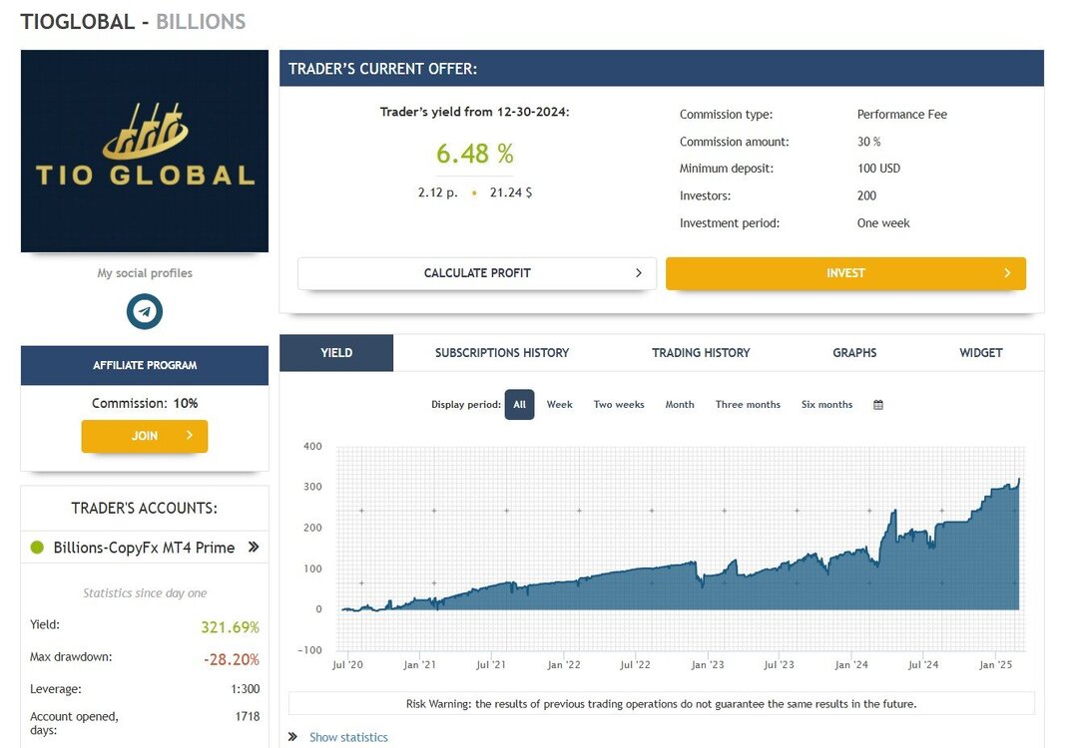Select the Six months display period

[826, 404]
